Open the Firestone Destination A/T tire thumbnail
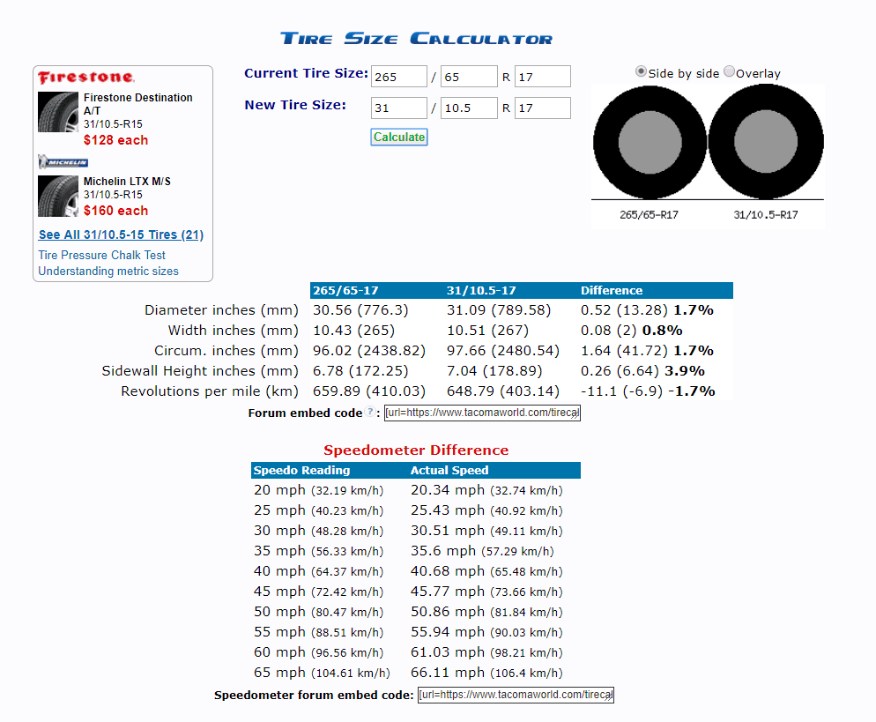 (x=58, y=112)
